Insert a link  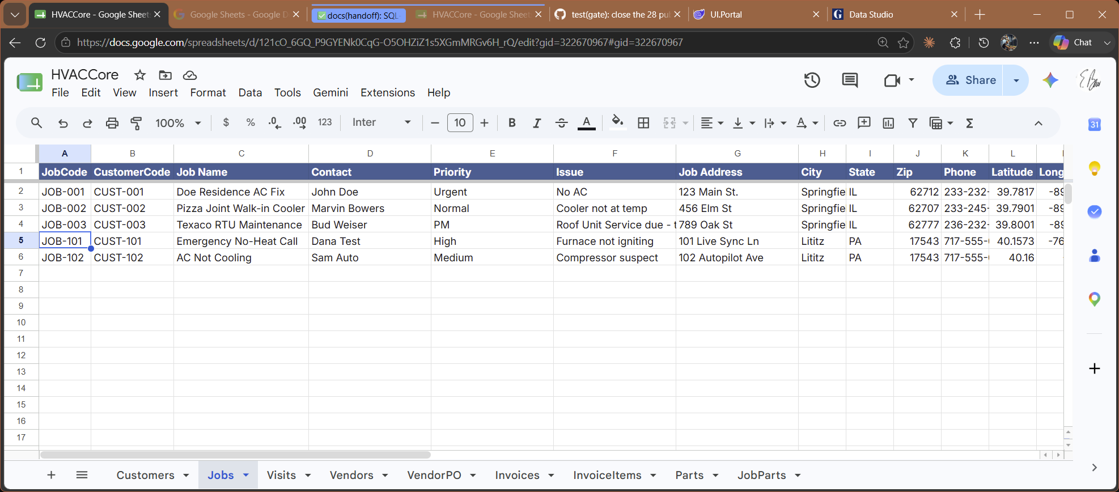[840, 123]
